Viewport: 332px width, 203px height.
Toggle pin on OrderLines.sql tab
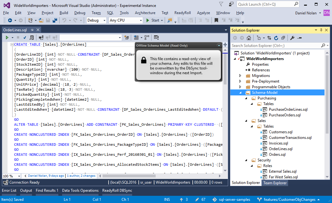tap(32, 30)
